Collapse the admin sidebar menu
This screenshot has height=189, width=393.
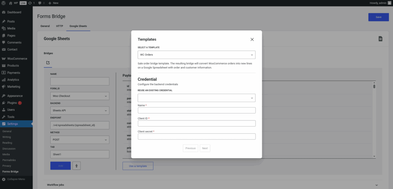14,179
